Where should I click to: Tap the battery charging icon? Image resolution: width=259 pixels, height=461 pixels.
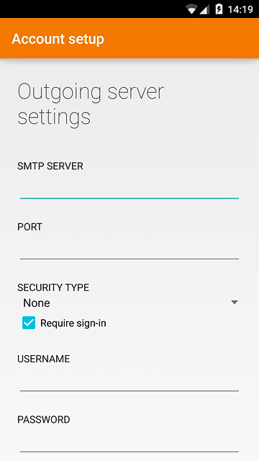point(219,9)
